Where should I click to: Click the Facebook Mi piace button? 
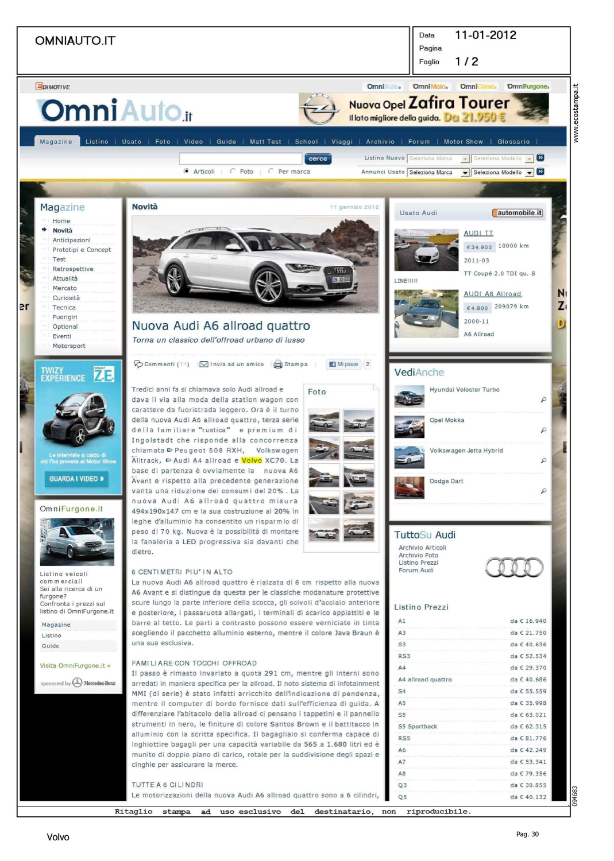344,364
